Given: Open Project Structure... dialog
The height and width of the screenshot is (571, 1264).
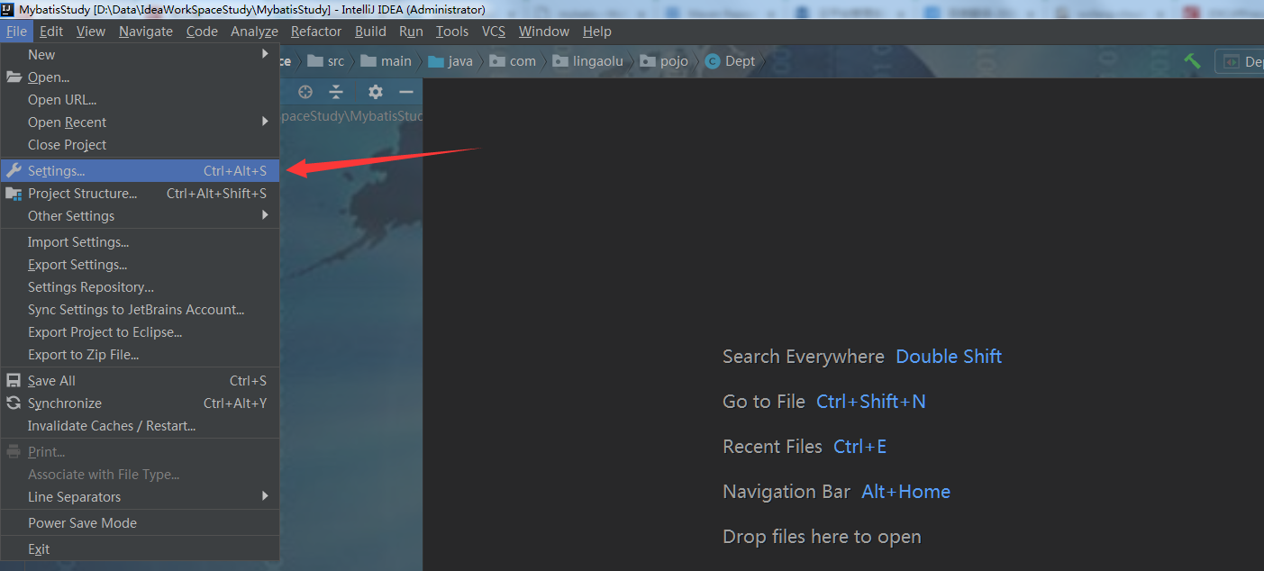Looking at the screenshot, I should [x=140, y=194].
